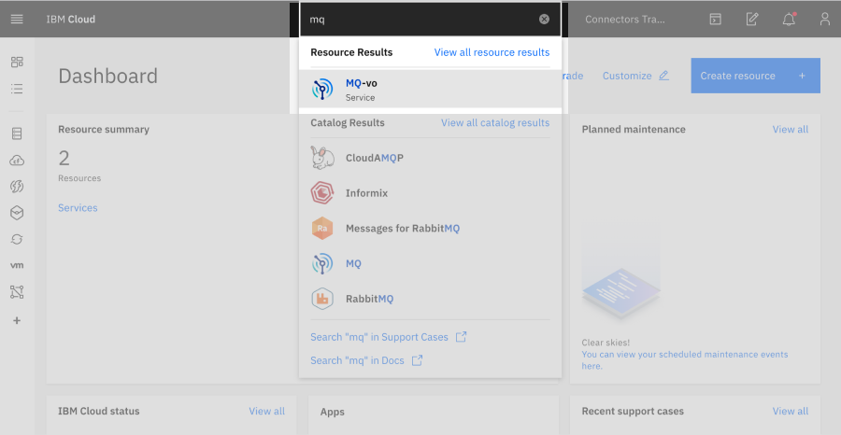This screenshot has width=841, height=435.
Task: Choose CloudAMQP from catalog results
Action: pyautogui.click(x=374, y=158)
